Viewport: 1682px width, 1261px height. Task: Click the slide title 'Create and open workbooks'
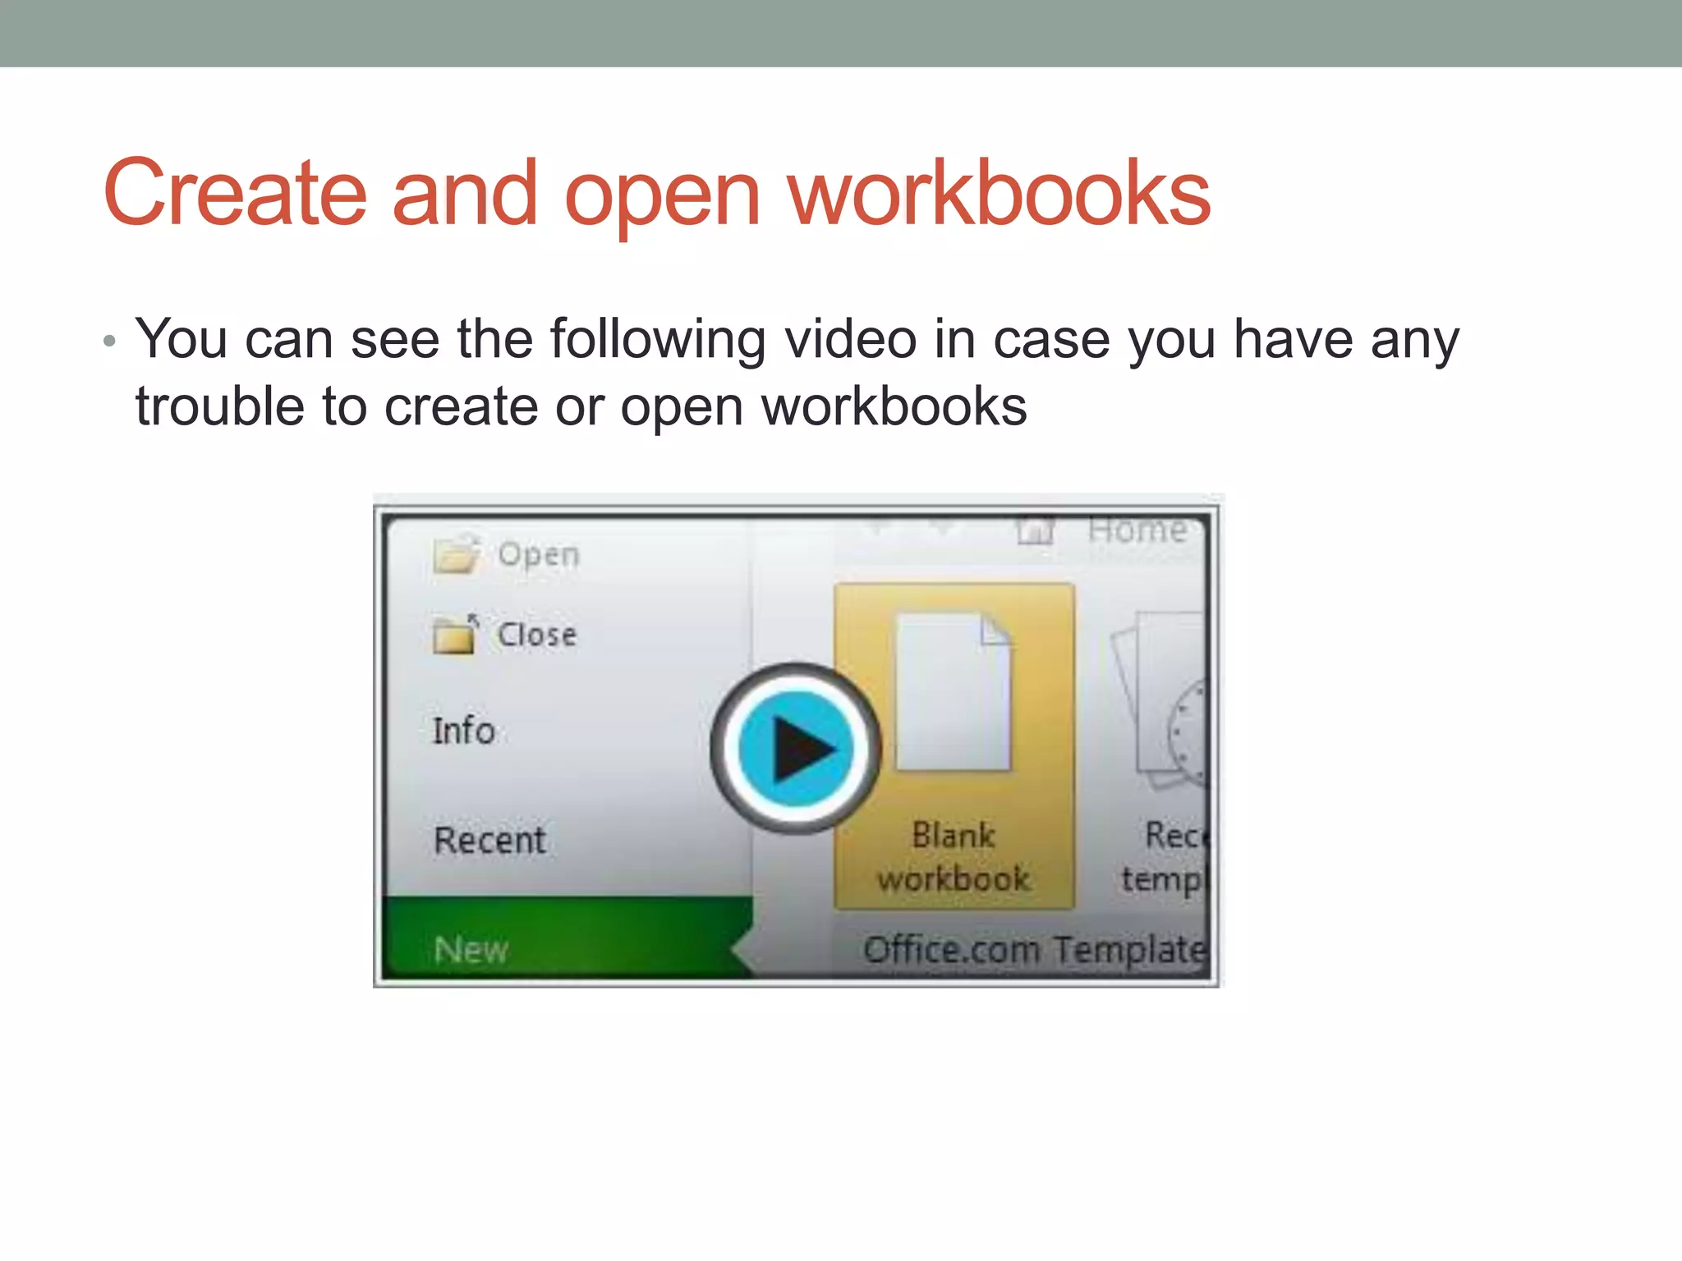(x=656, y=193)
